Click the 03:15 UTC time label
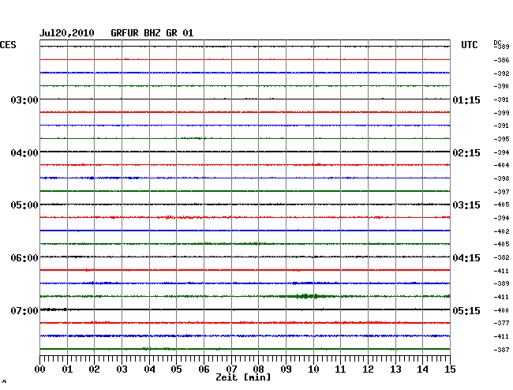 tap(466, 205)
